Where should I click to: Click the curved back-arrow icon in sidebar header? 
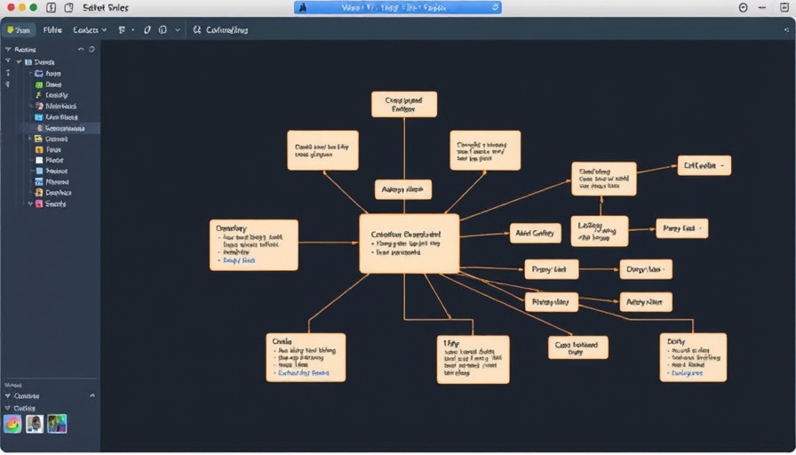[81, 49]
